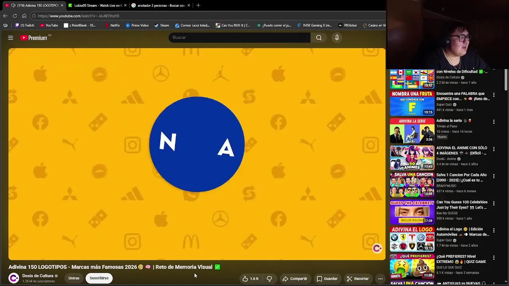The height and width of the screenshot is (286, 509).
Task: Open options menu for Encuentra una PALABRA video
Action: [494, 95]
